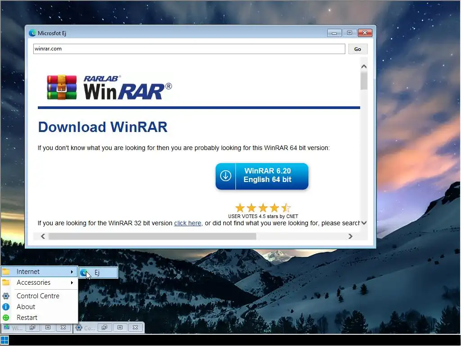This screenshot has height=346, width=461.
Task: Click the gear icon of minimized Co... window
Action: coord(78,328)
